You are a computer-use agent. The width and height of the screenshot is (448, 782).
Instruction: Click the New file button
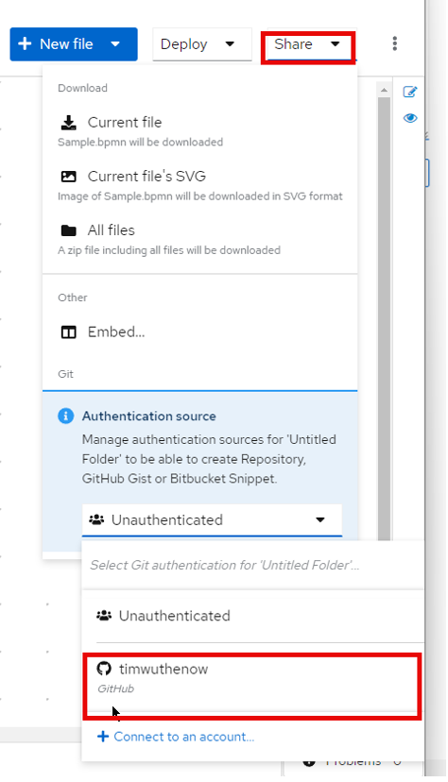(56, 44)
